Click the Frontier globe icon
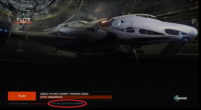201x110 pixels. (176, 98)
